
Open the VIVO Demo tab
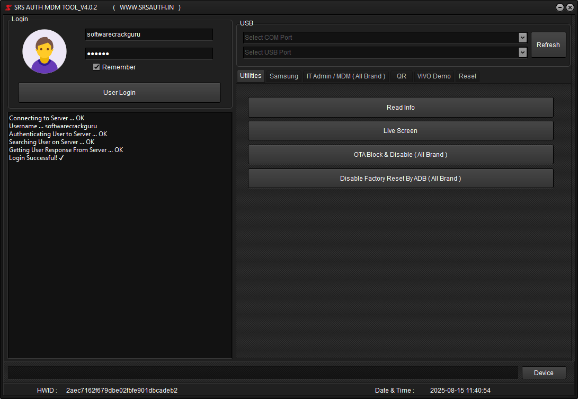pos(433,76)
